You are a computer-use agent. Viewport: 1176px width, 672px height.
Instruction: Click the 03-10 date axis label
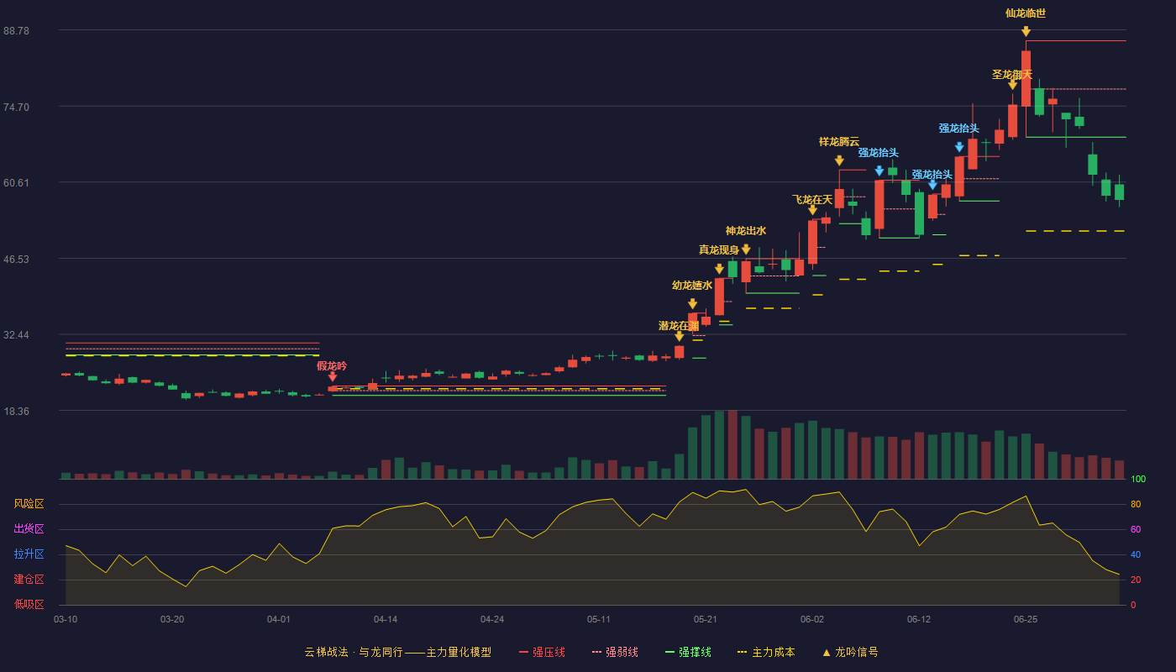coord(66,619)
